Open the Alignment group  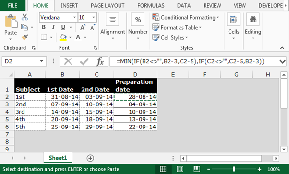point(113,27)
